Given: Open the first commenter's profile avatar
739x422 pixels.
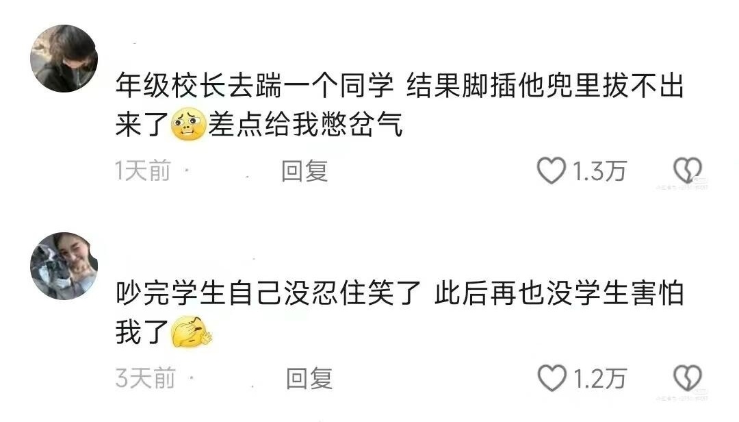Looking at the screenshot, I should pos(64,58).
